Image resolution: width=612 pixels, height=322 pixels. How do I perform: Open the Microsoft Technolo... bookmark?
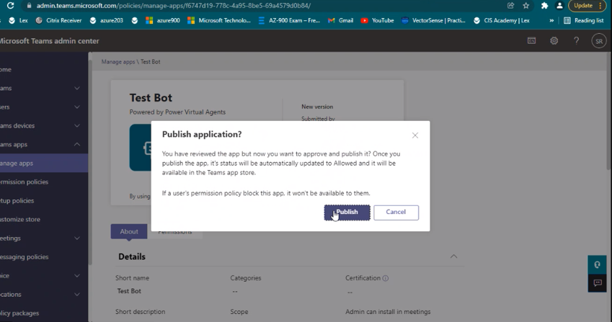point(219,20)
